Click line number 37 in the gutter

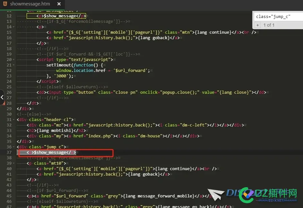pos(9,152)
